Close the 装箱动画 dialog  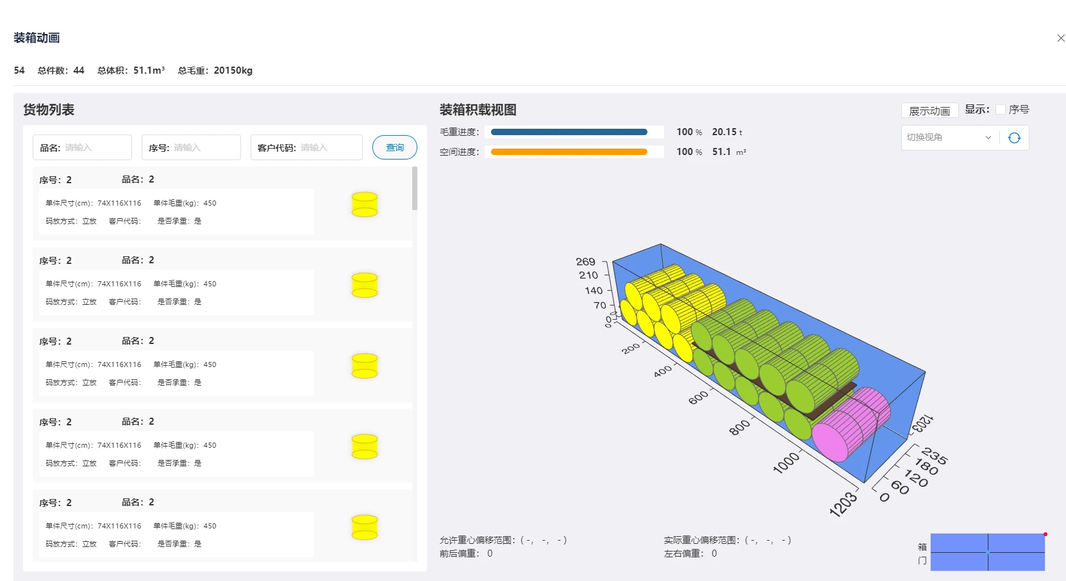[1061, 38]
